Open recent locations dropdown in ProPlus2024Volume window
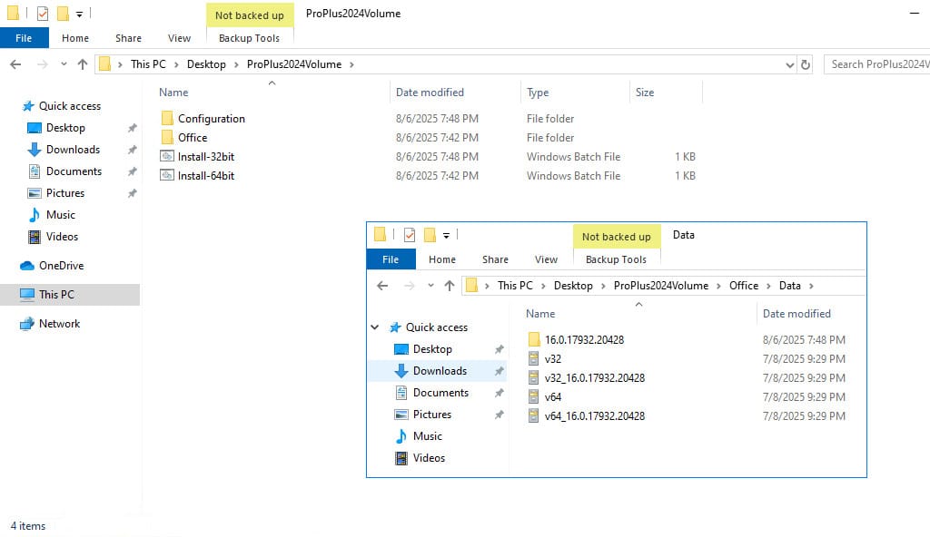Screen dimensions: 930x537 [x=64, y=64]
